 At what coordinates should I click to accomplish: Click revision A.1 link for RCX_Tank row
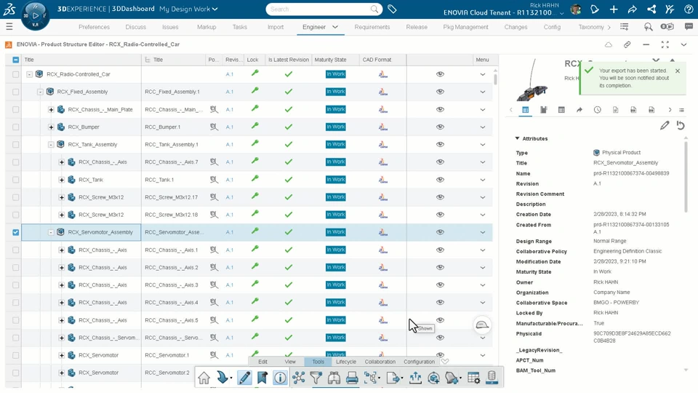(229, 180)
